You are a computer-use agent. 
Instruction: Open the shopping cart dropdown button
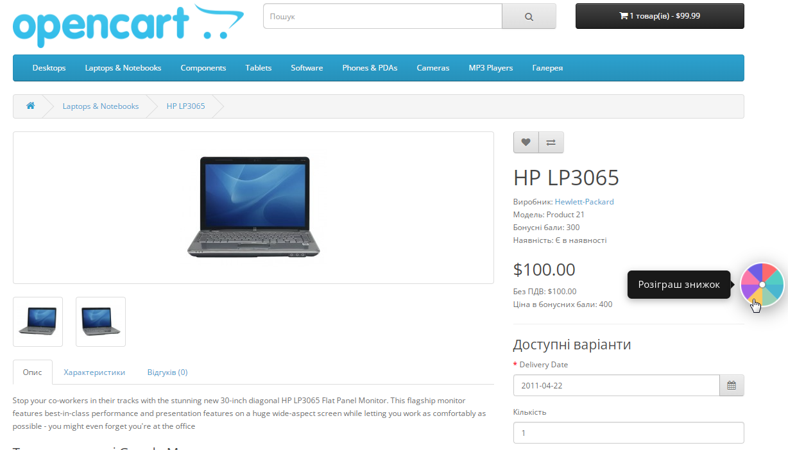pos(660,16)
